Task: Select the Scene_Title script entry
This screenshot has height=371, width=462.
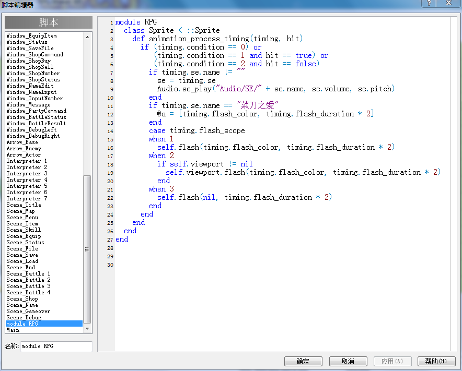Action: (x=24, y=205)
